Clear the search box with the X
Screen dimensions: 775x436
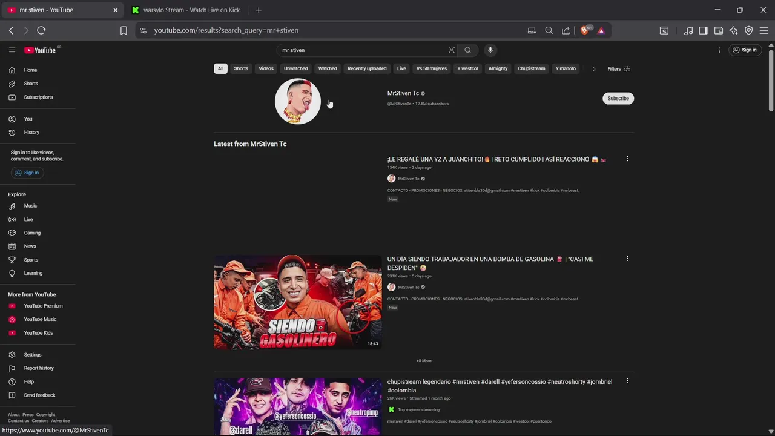click(451, 50)
